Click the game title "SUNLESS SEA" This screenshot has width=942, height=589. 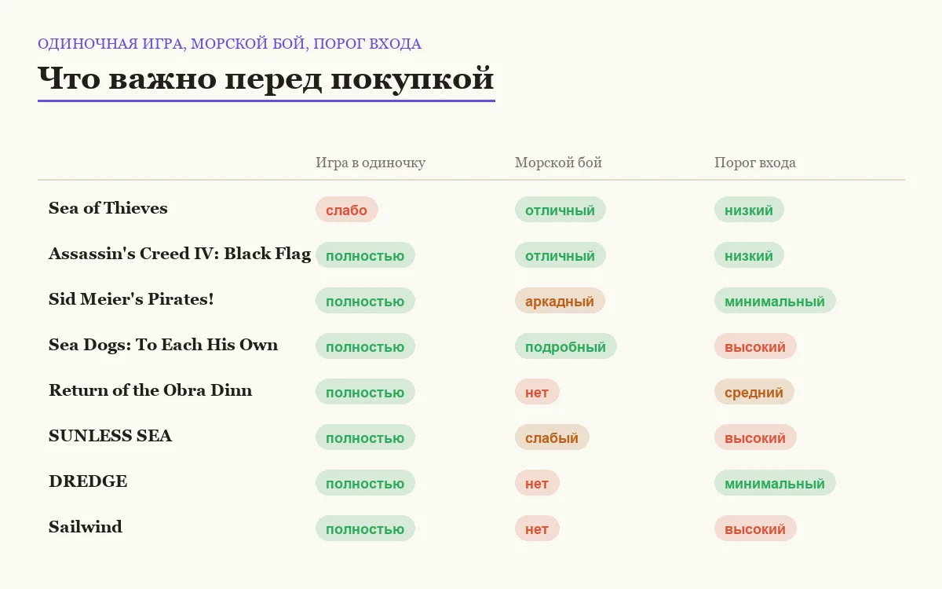coord(110,436)
